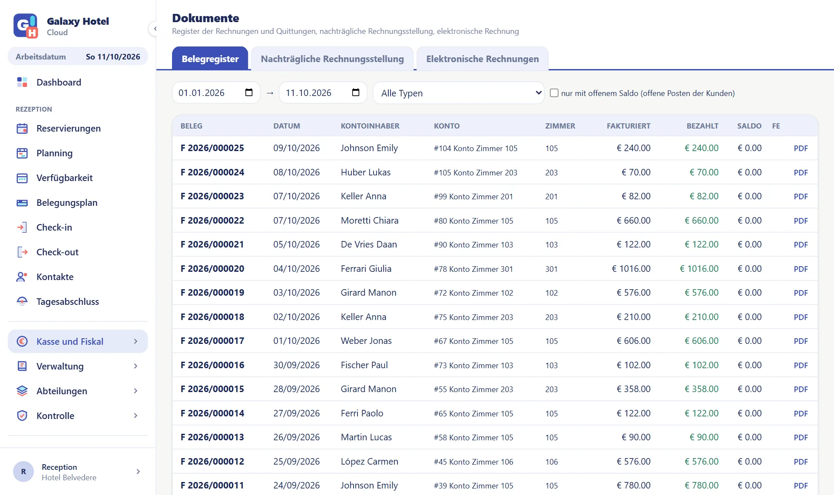This screenshot has height=495, width=834.
Task: Click the FAKTURIERT column header
Action: click(629, 126)
